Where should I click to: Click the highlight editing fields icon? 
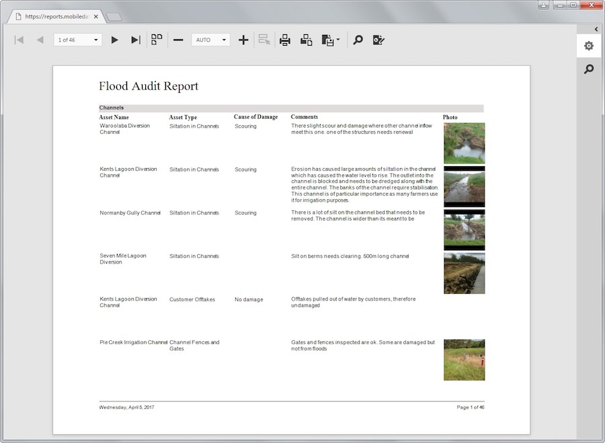tap(264, 40)
